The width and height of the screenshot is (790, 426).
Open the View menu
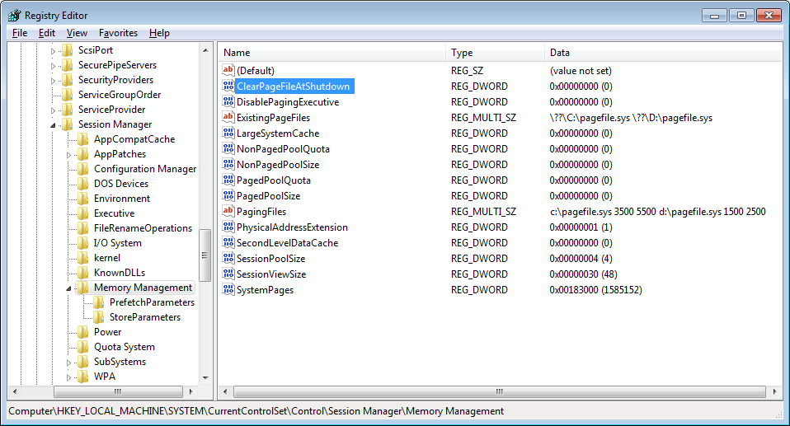(77, 33)
